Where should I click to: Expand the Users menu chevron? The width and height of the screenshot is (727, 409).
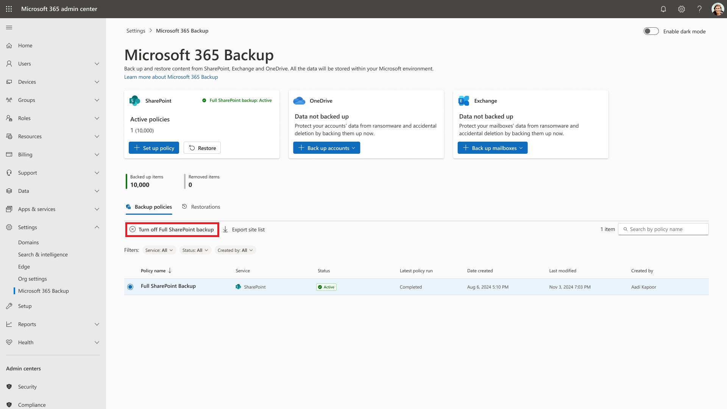coord(97,64)
